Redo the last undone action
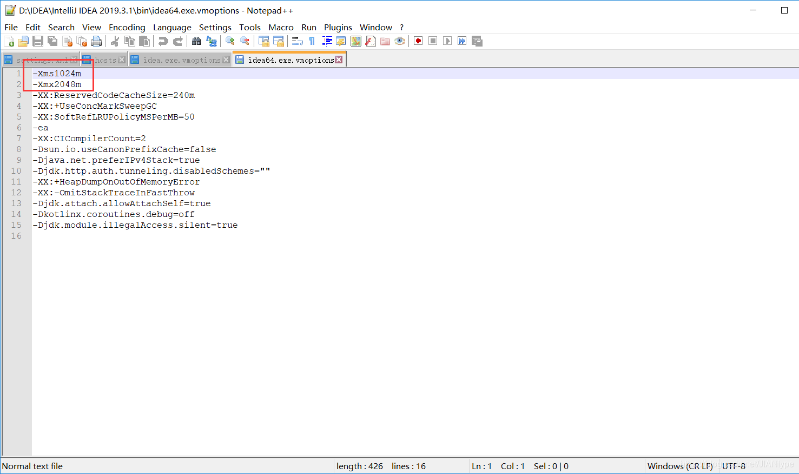This screenshot has width=799, height=474. click(177, 41)
